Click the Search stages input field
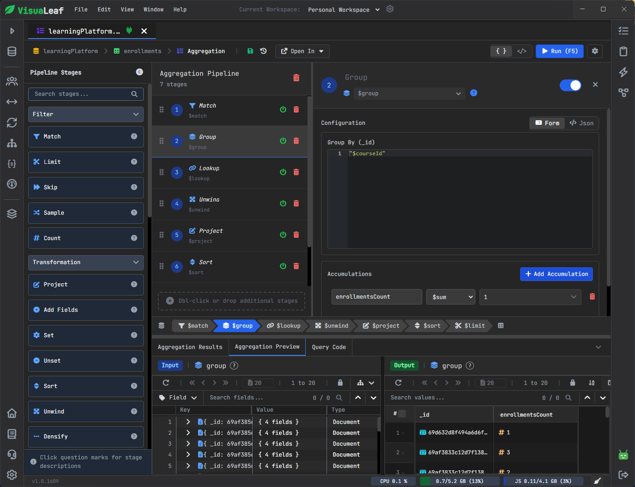This screenshot has height=487, width=635. point(86,94)
